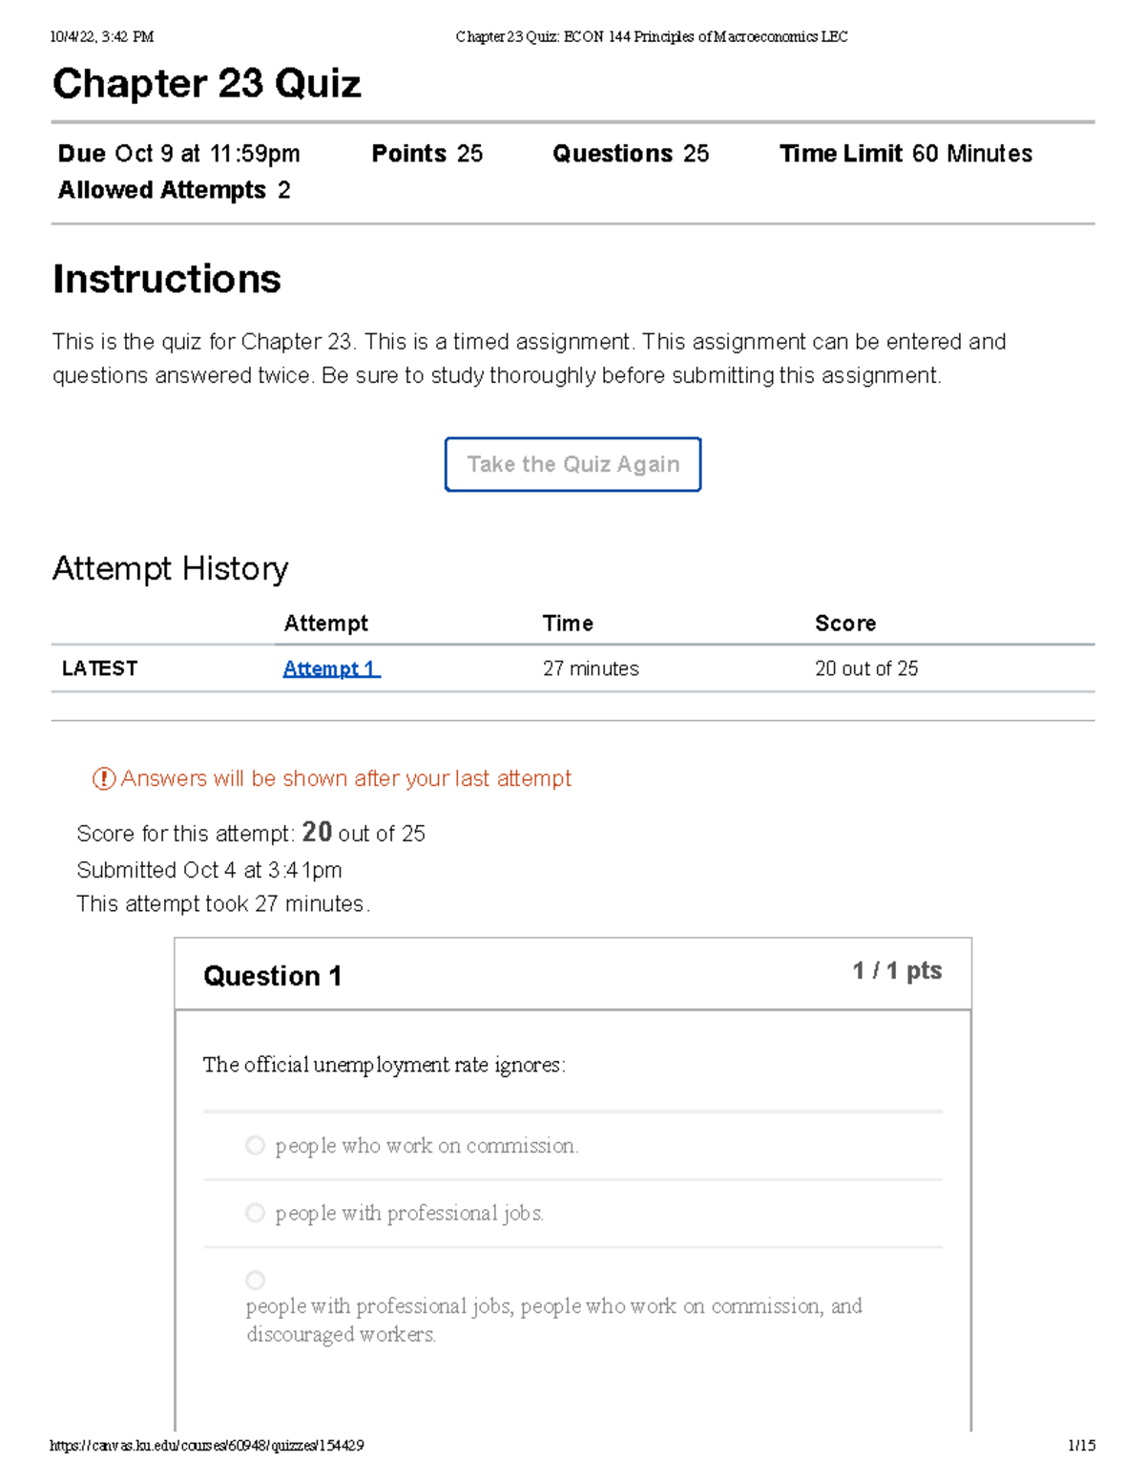Click the '1 / 1 pts' score label
Screen dimensions: 1145x1483
click(897, 971)
